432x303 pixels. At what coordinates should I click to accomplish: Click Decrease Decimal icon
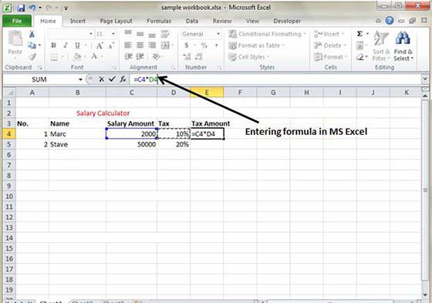[x=199, y=57]
